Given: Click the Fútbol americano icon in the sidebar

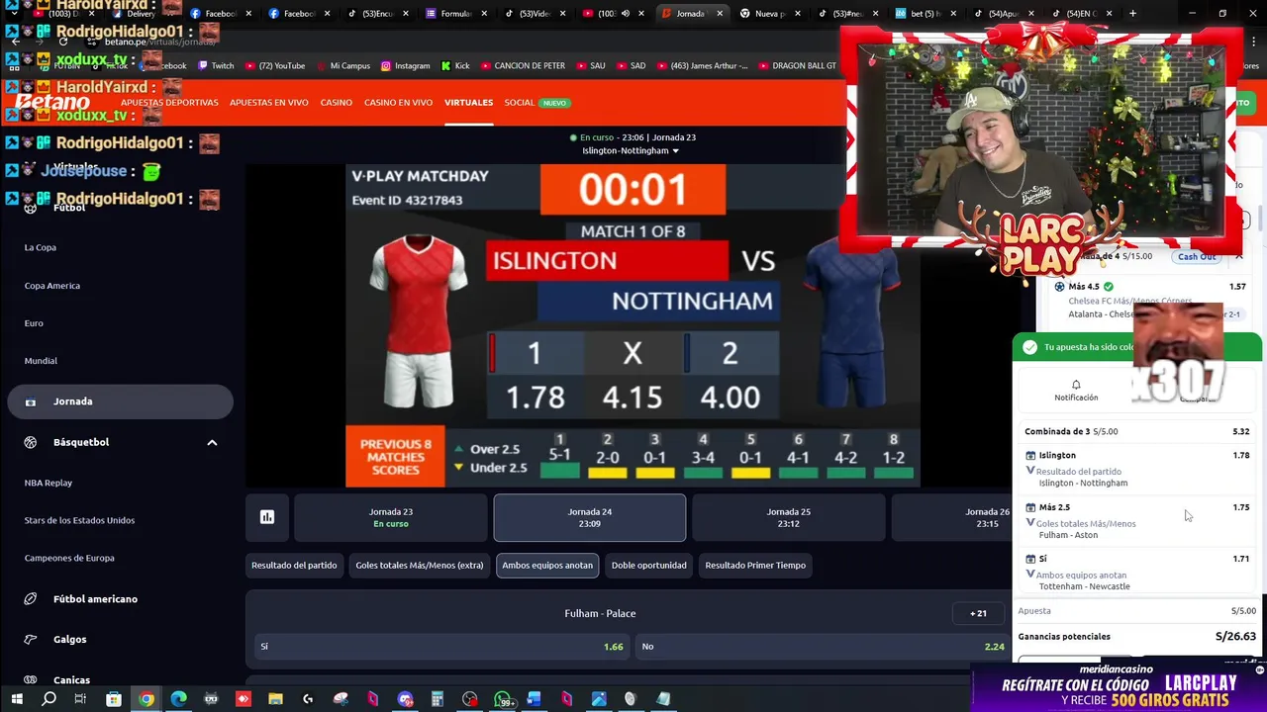Looking at the screenshot, I should click(31, 599).
